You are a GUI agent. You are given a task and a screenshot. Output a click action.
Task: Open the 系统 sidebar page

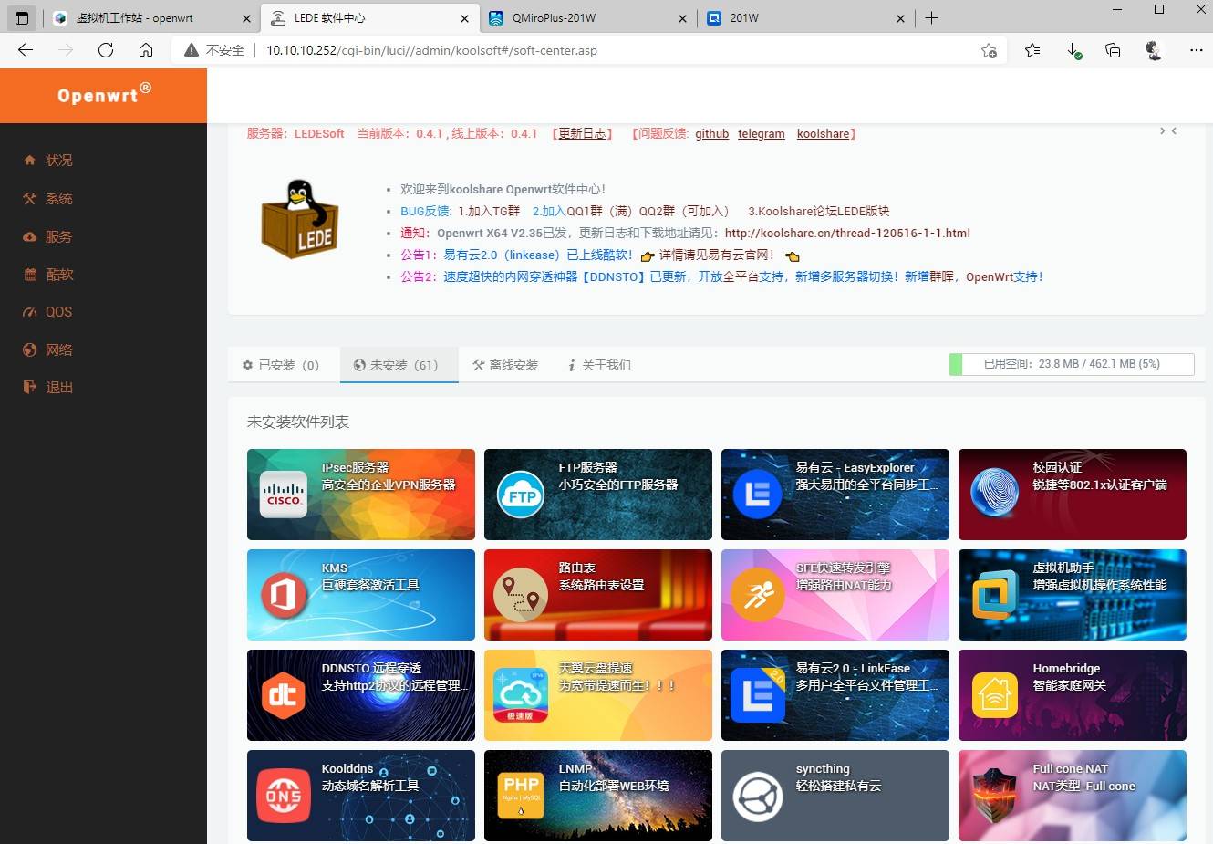pos(57,198)
